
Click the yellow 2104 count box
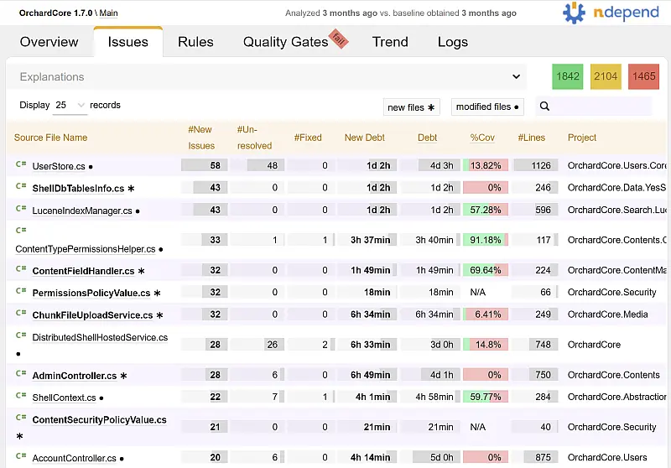606,76
